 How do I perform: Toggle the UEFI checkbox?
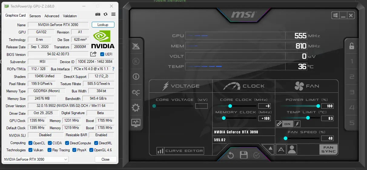coord(102,54)
